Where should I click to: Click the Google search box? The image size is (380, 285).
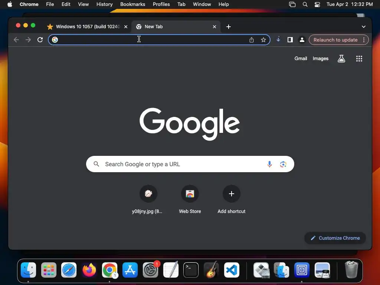[x=190, y=164]
